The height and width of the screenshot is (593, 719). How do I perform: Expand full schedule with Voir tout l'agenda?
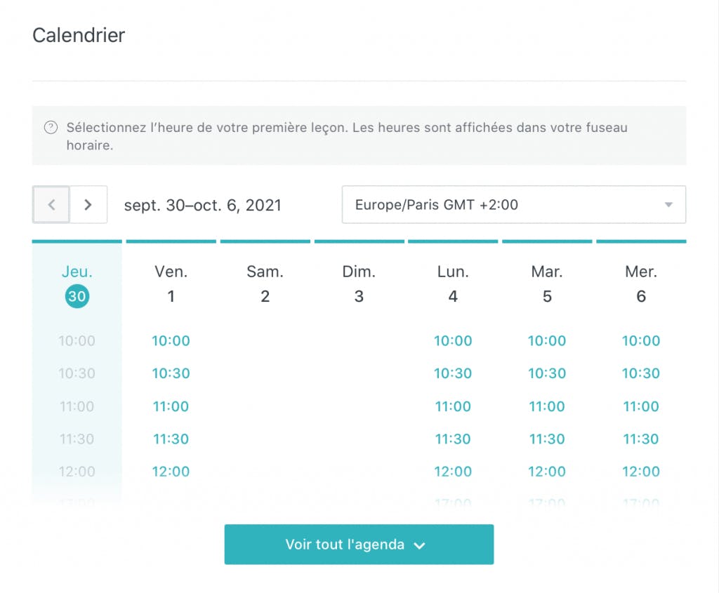pos(359,545)
